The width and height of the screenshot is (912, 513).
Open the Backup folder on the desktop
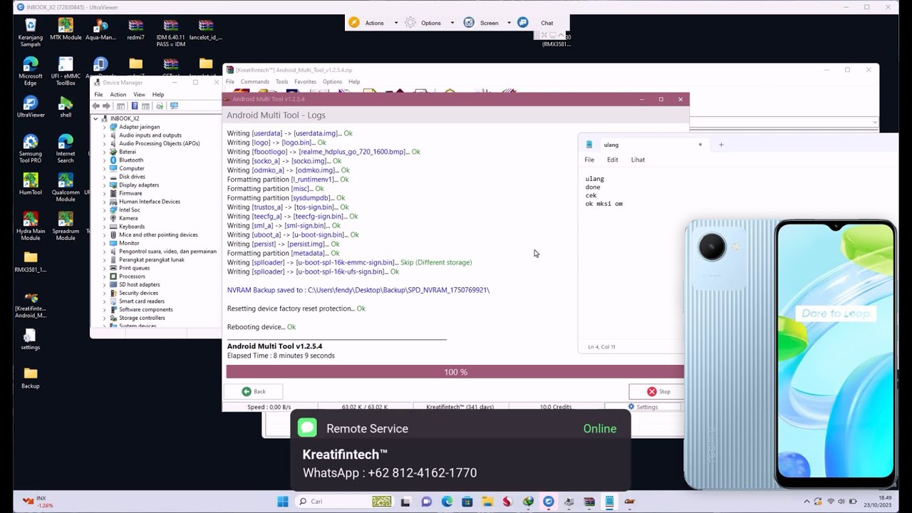point(31,378)
